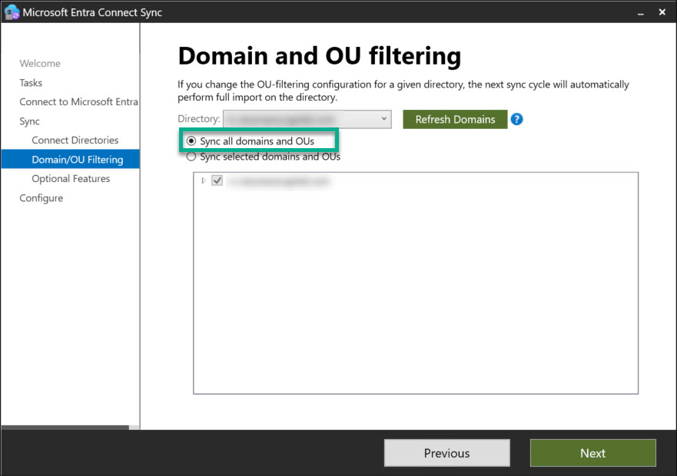
Task: Navigate to the Connect Directories step
Action: (x=75, y=140)
